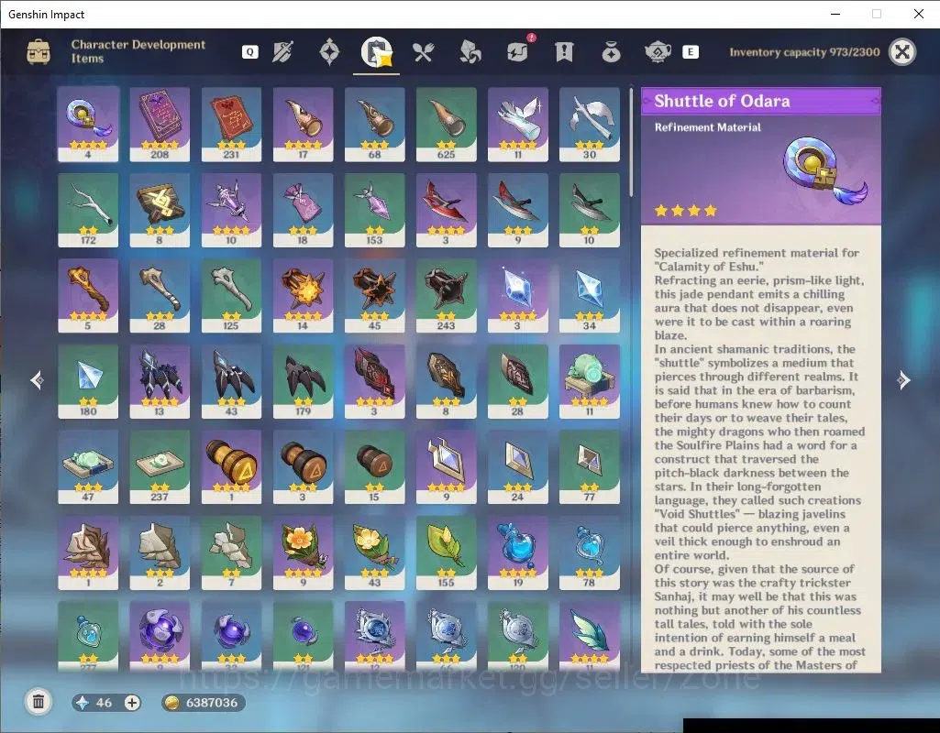Open the Weapons inventory tab
This screenshot has width=940, height=733.
coord(282,52)
